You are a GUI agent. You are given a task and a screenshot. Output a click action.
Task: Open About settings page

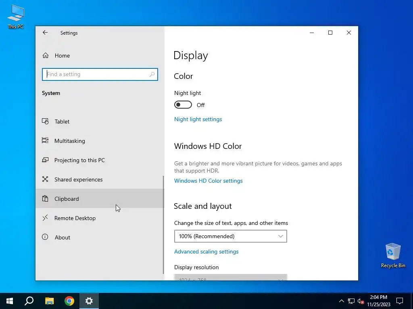click(x=100, y=237)
